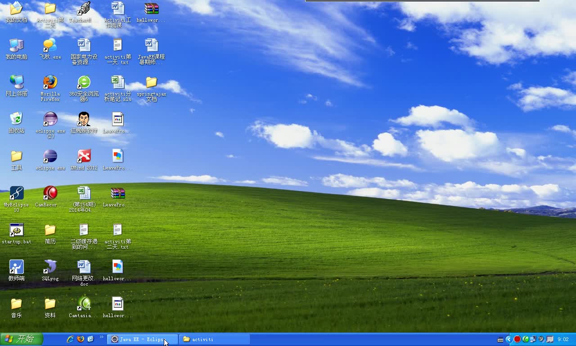Select the 我的文档 desktop icon
This screenshot has width=576, height=346.
[x=16, y=12]
